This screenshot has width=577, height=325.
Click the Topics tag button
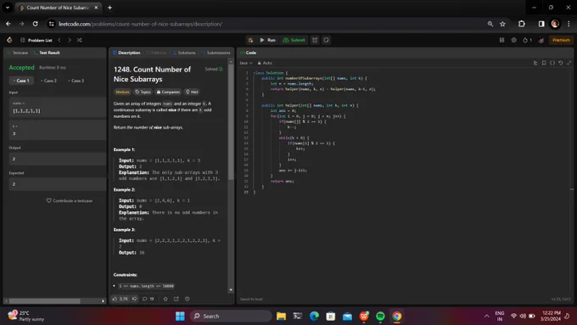[x=143, y=92]
